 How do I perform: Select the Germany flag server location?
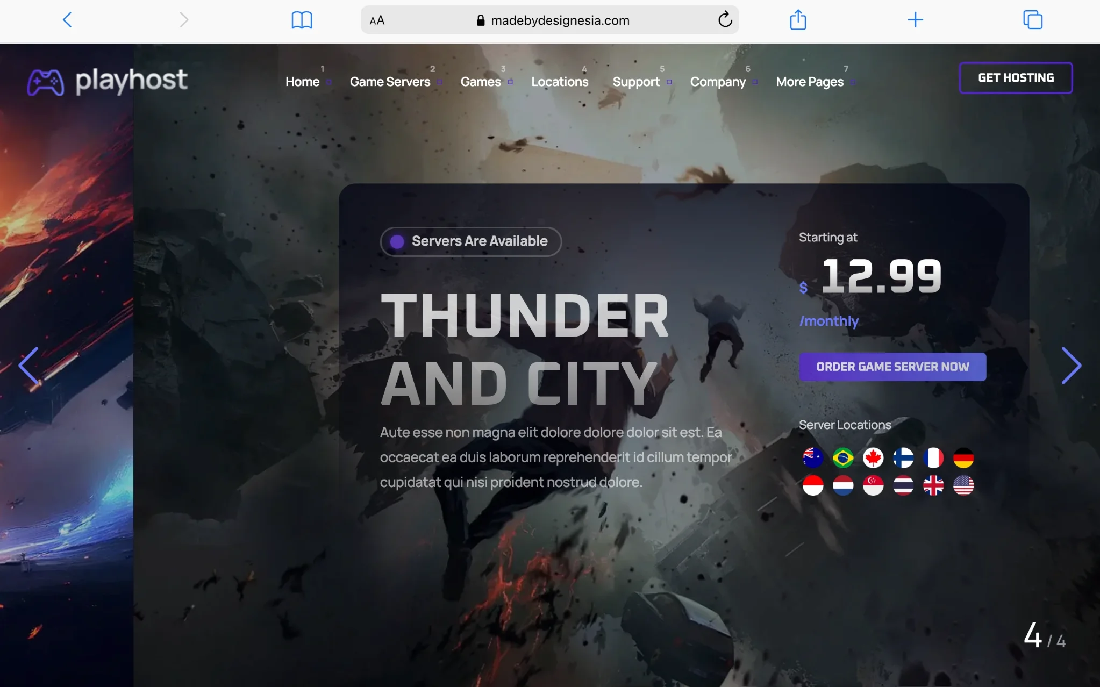tap(963, 458)
